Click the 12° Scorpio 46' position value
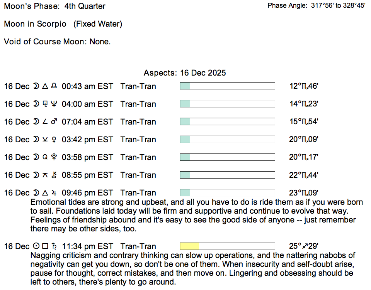This screenshot has height=290, width=371. point(303,86)
